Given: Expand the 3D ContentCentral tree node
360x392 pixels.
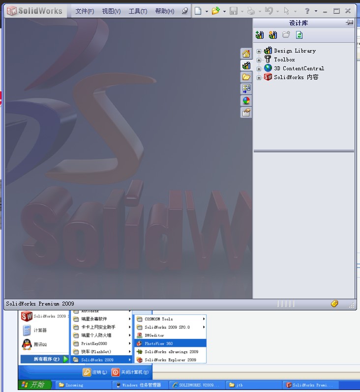Looking at the screenshot, I should tap(259, 69).
